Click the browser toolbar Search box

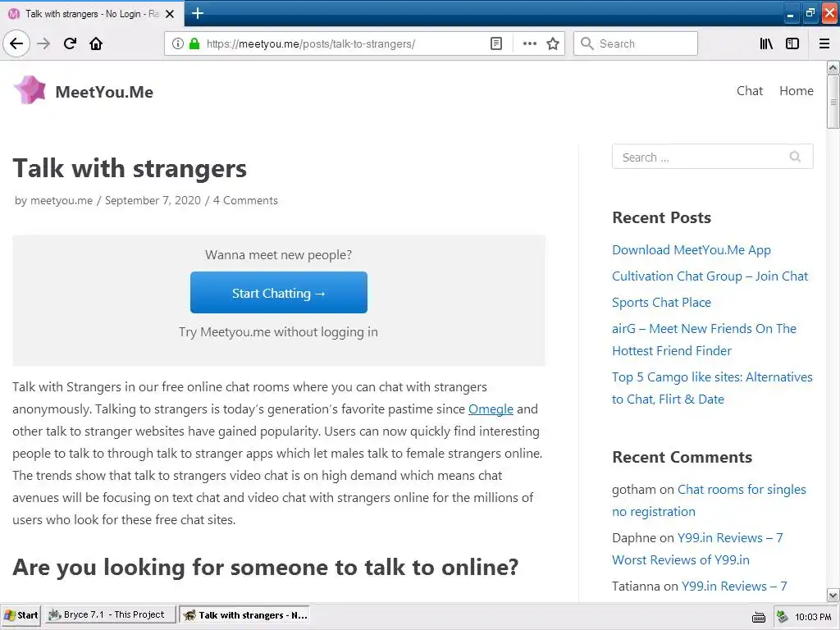click(636, 44)
